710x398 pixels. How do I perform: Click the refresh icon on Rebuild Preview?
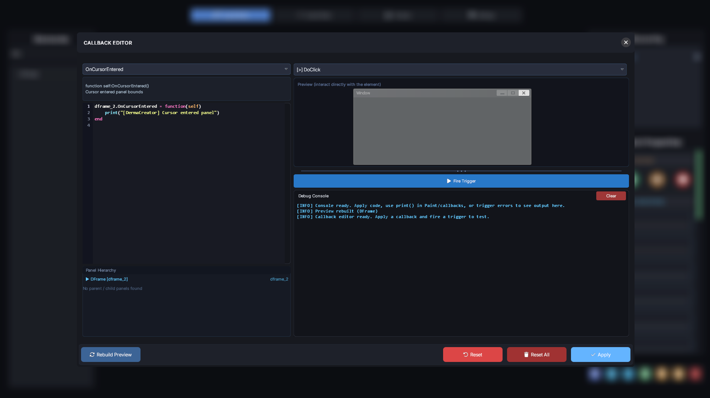[92, 355]
